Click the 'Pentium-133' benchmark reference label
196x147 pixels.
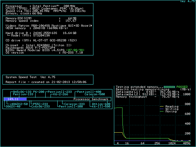(x=23, y=94)
